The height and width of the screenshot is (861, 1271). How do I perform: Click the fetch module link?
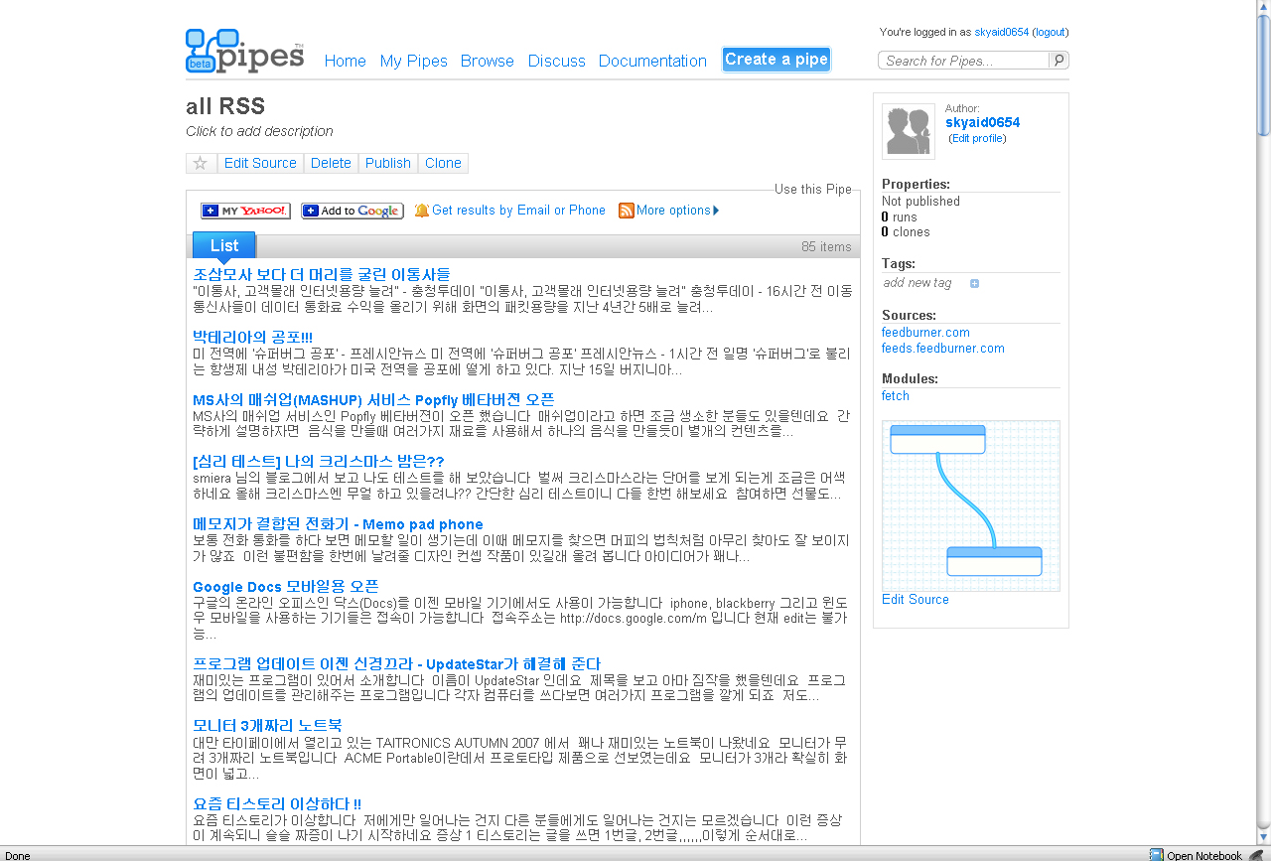tap(896, 396)
